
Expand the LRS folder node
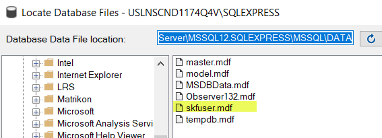[36, 88]
